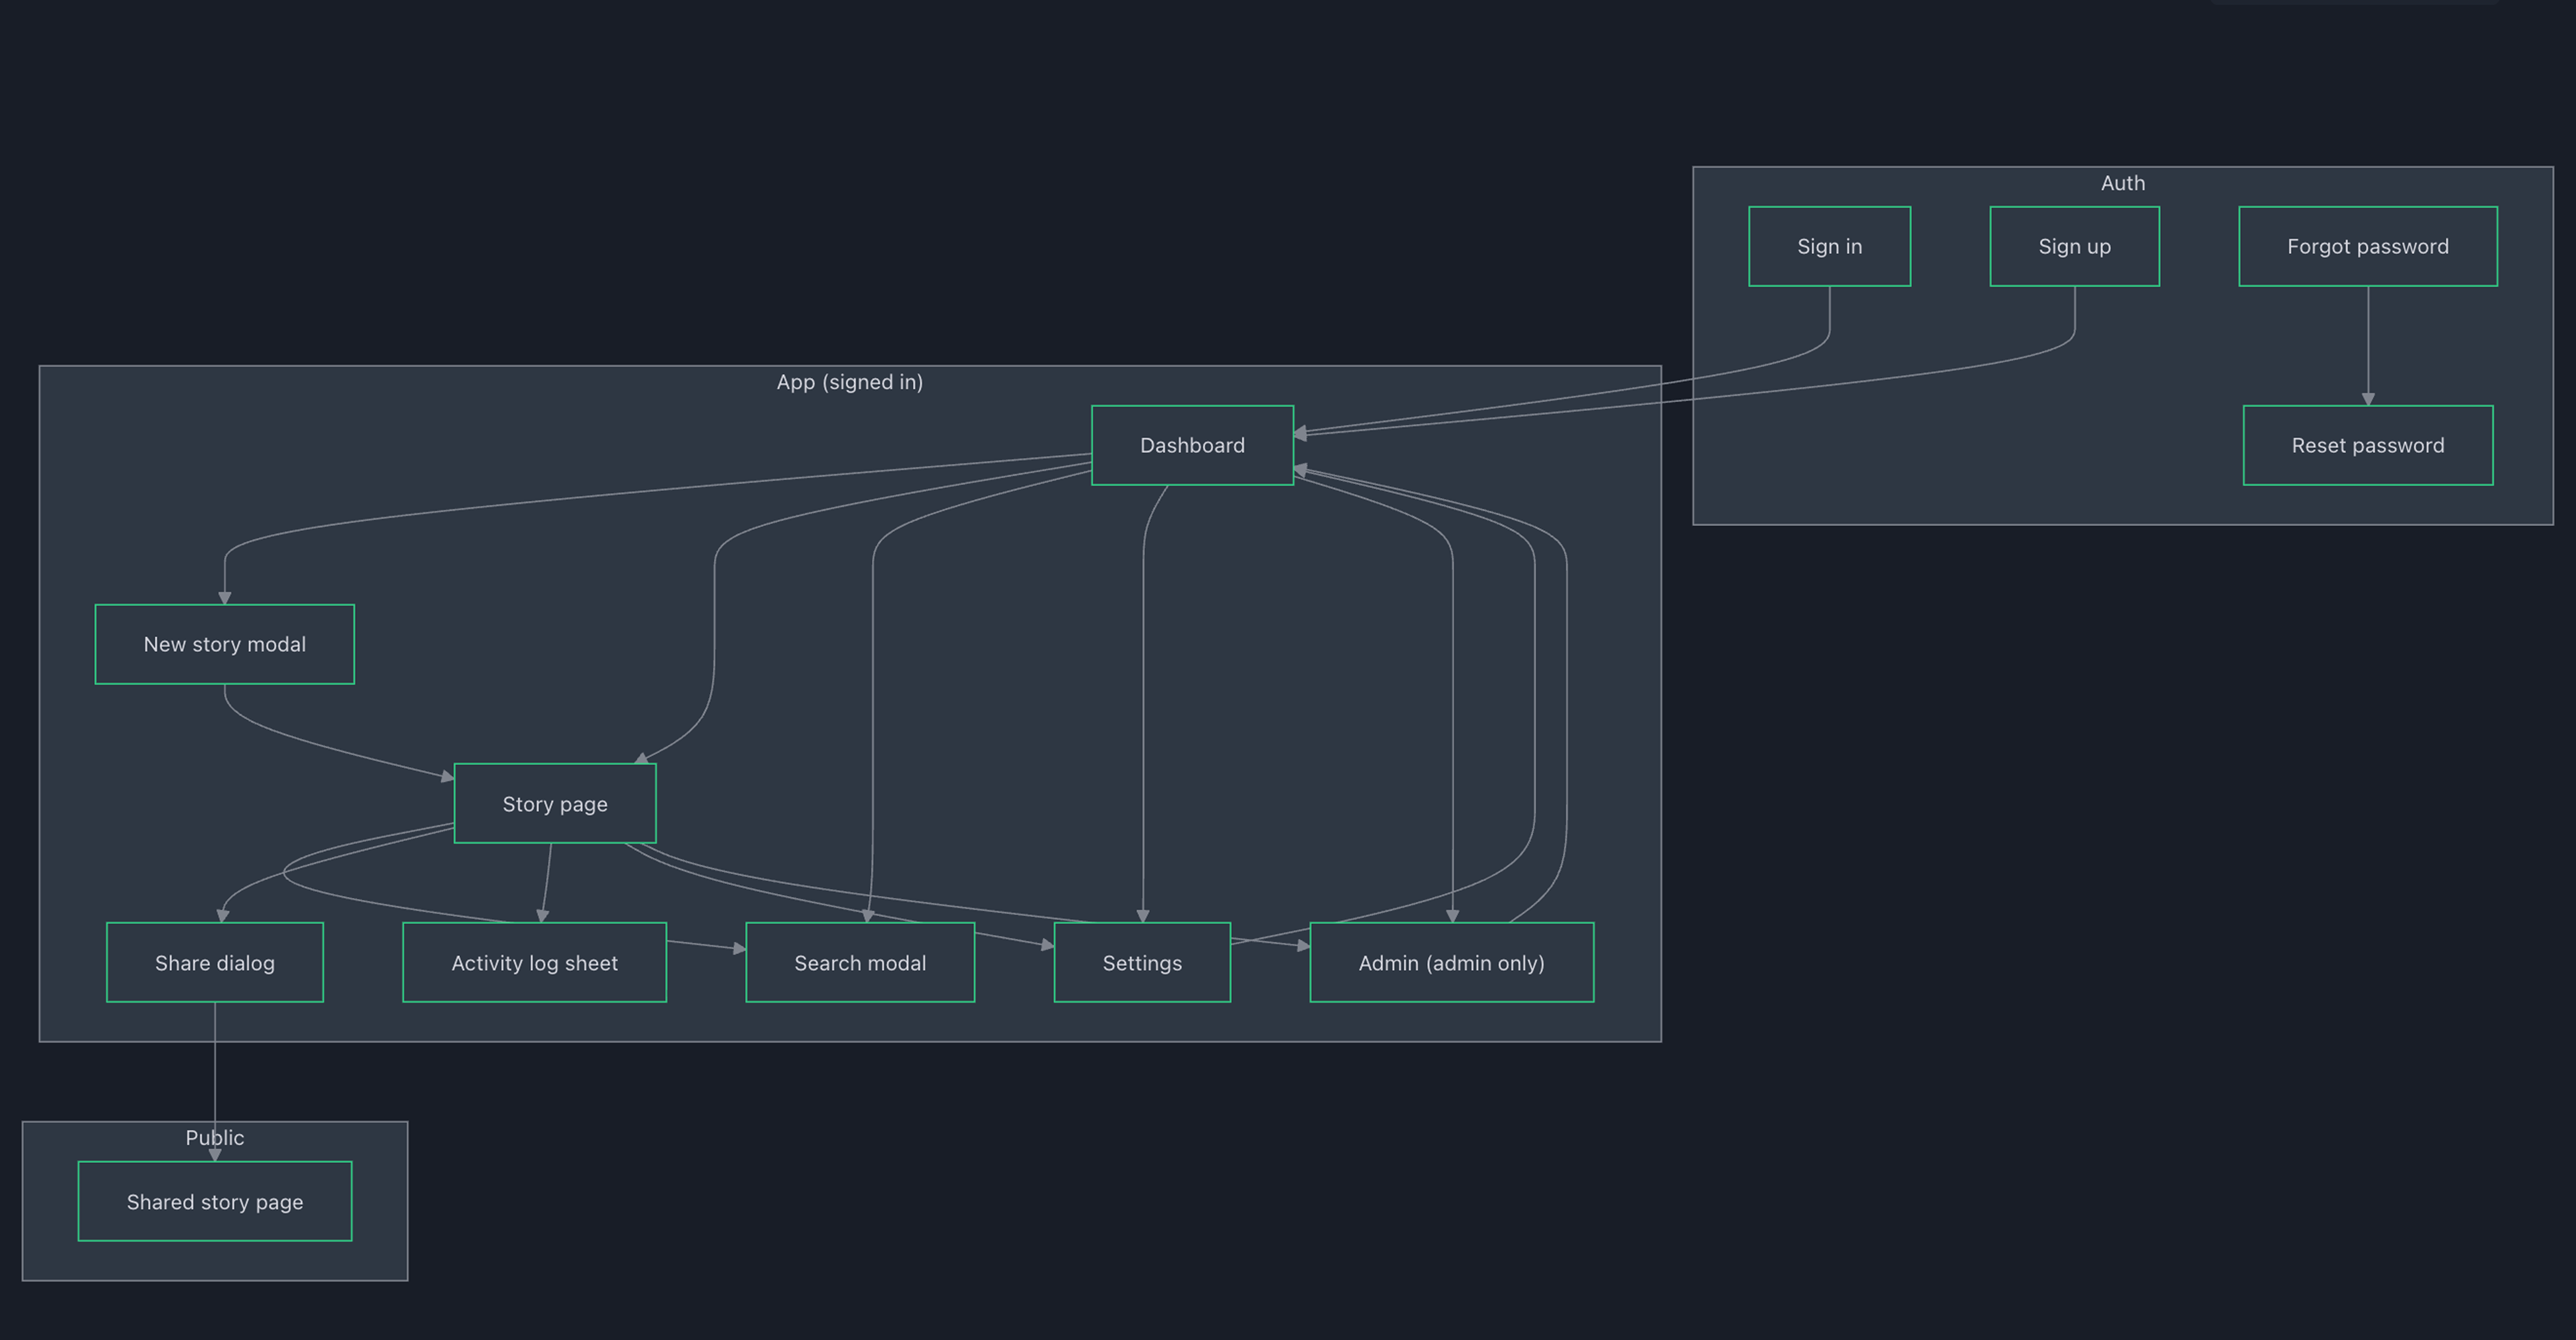Click the Sign in node
Screen dimensions: 2576x1340
tap(1830, 246)
